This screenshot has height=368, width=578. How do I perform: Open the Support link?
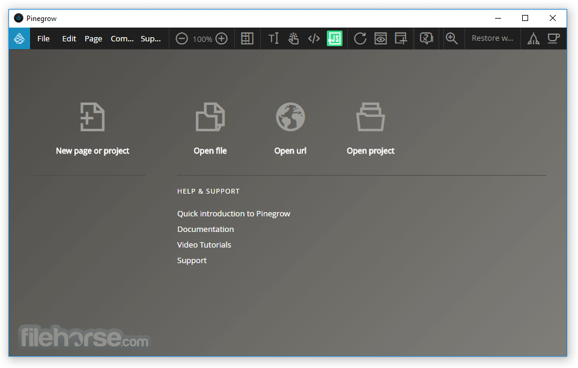(x=192, y=260)
